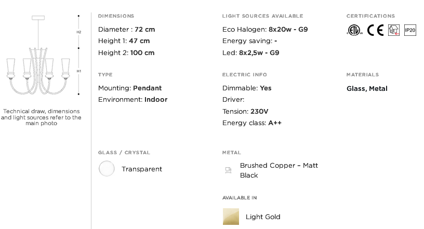Click the H2 height marker label
Screen dimensions: 424x229
[x=78, y=32]
